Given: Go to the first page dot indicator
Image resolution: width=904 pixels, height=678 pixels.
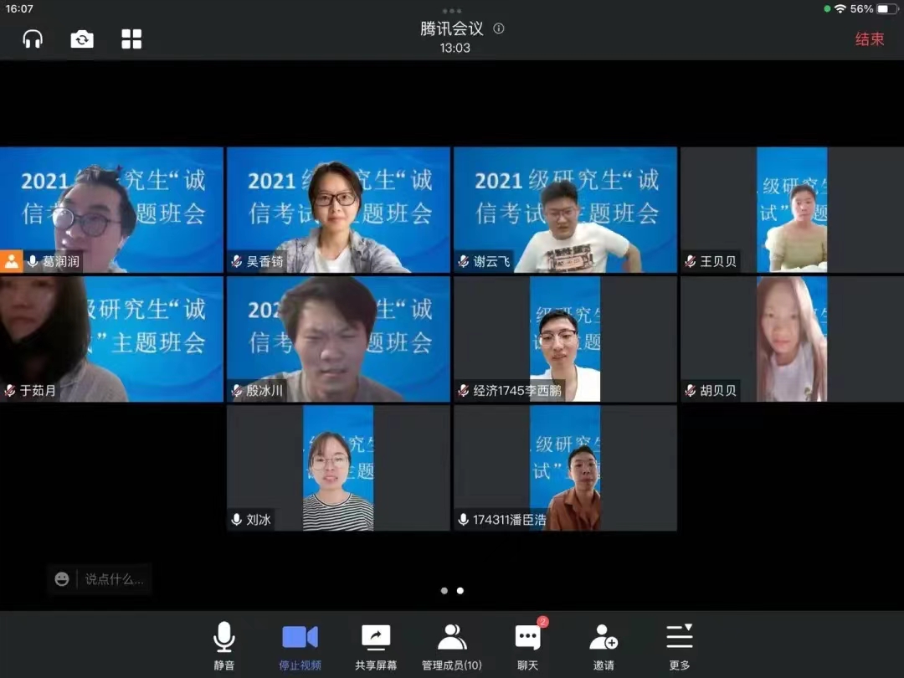Looking at the screenshot, I should (x=444, y=591).
